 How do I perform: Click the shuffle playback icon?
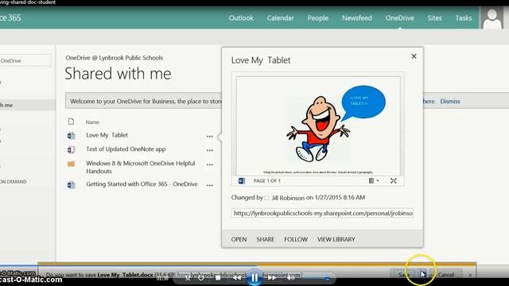[188, 277]
